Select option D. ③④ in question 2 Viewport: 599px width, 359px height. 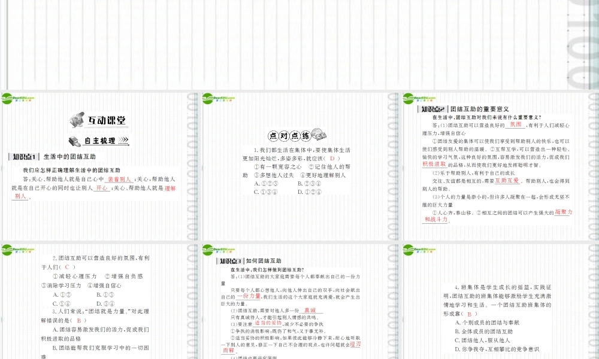(x=105, y=304)
